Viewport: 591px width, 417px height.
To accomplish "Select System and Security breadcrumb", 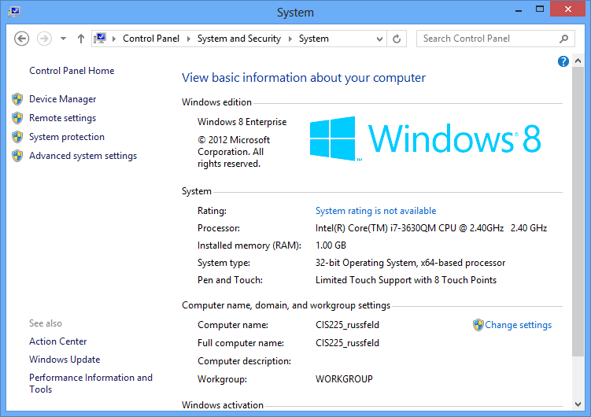I will 239,39.
